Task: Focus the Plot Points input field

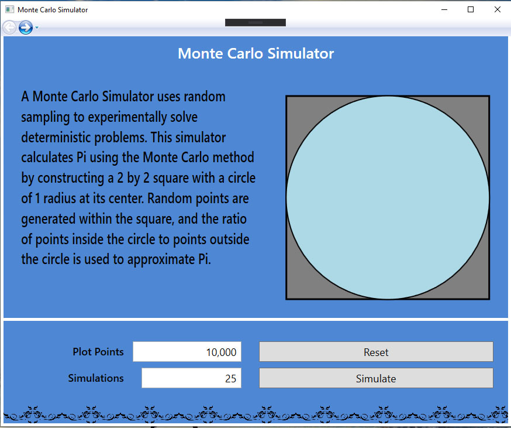Action: point(187,352)
